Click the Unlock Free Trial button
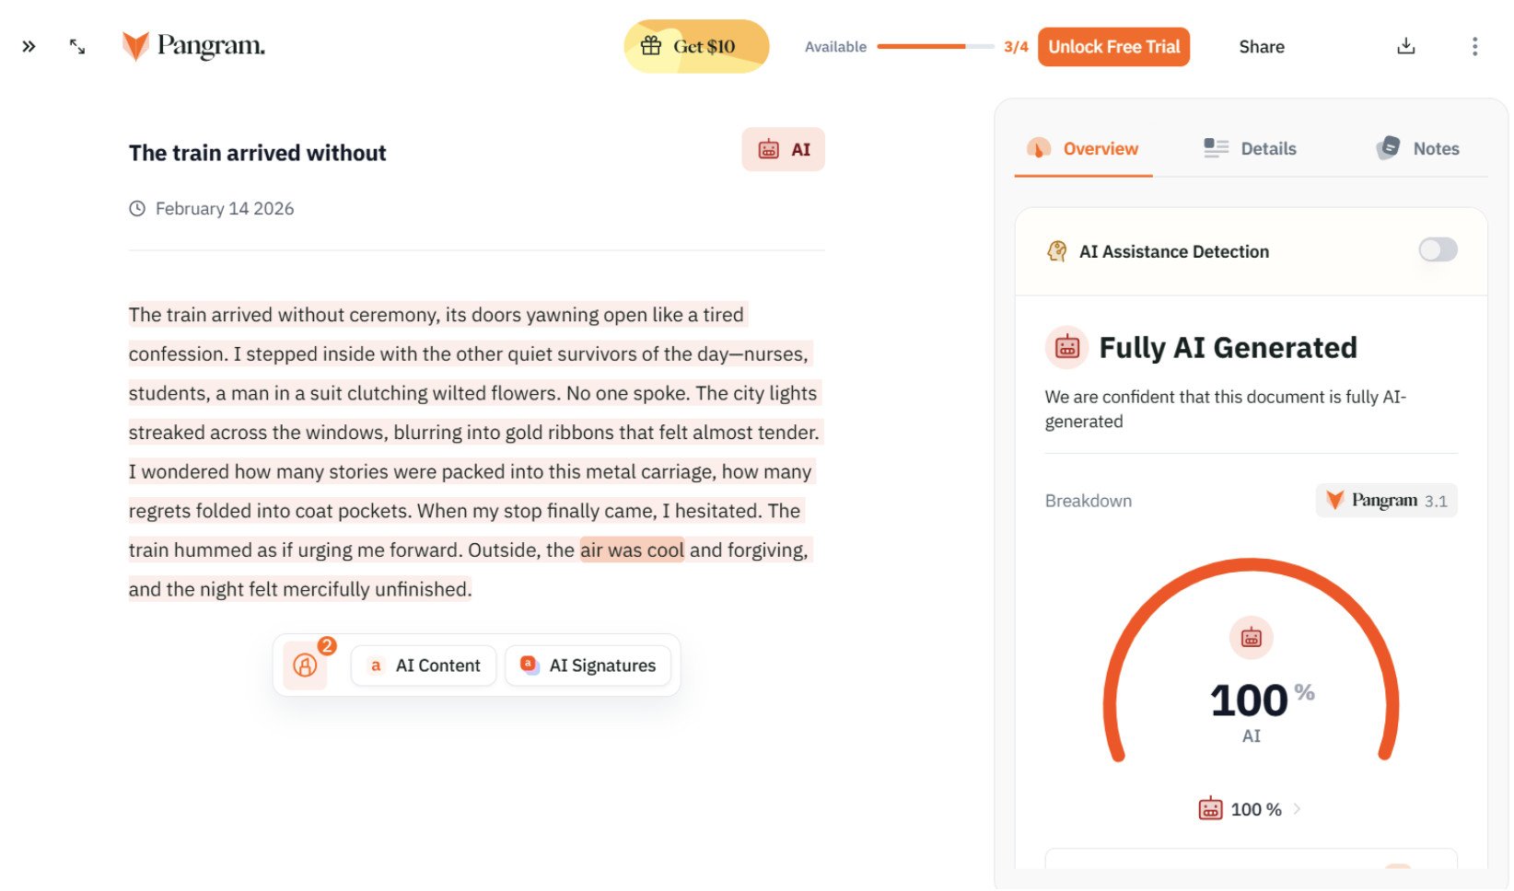This screenshot has height=891, width=1514. point(1113,47)
